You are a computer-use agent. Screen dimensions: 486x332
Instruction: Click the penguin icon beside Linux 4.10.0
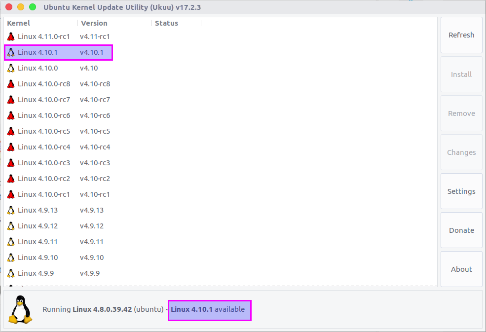(11, 68)
